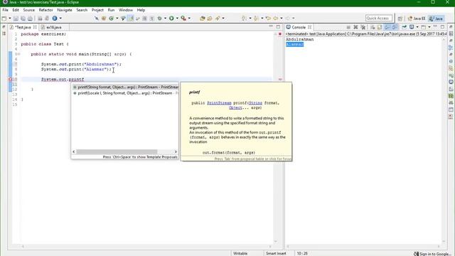Image resolution: width=455 pixels, height=256 pixels.
Task: Click the Pin Console icon
Action: tap(404, 27)
